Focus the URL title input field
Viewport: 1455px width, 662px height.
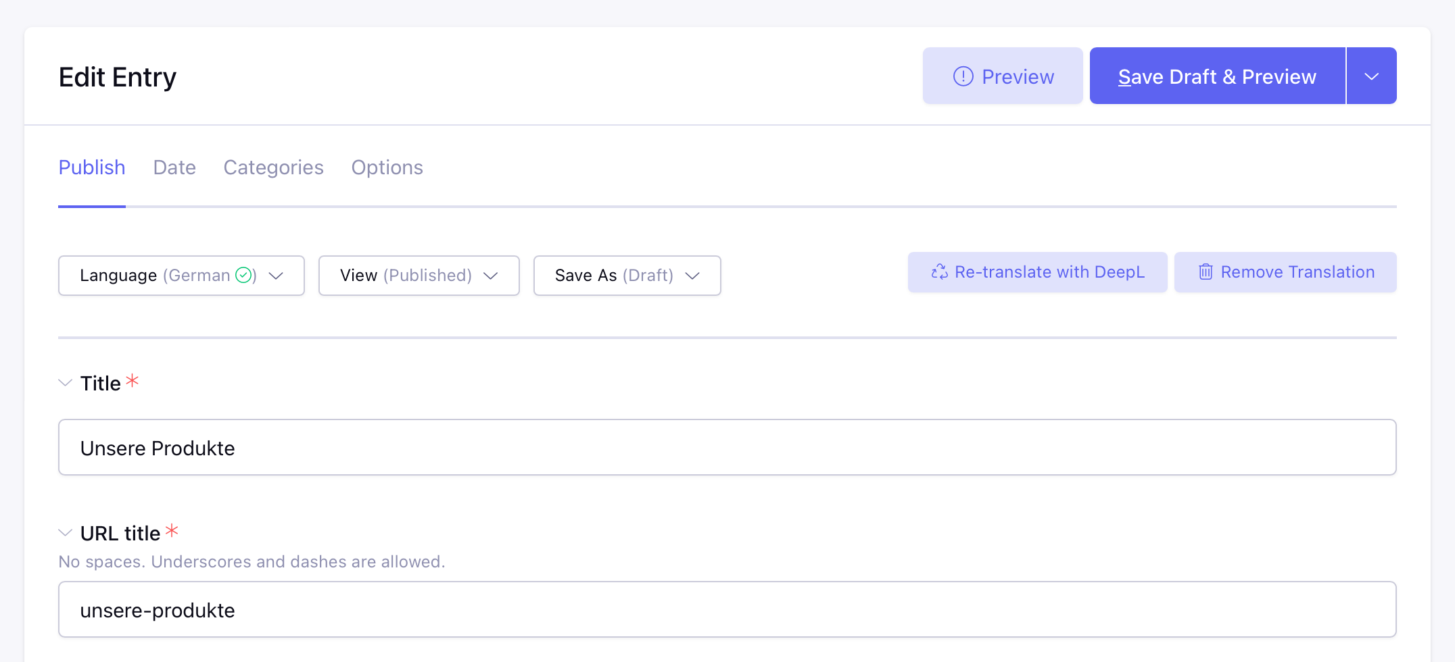(x=727, y=609)
